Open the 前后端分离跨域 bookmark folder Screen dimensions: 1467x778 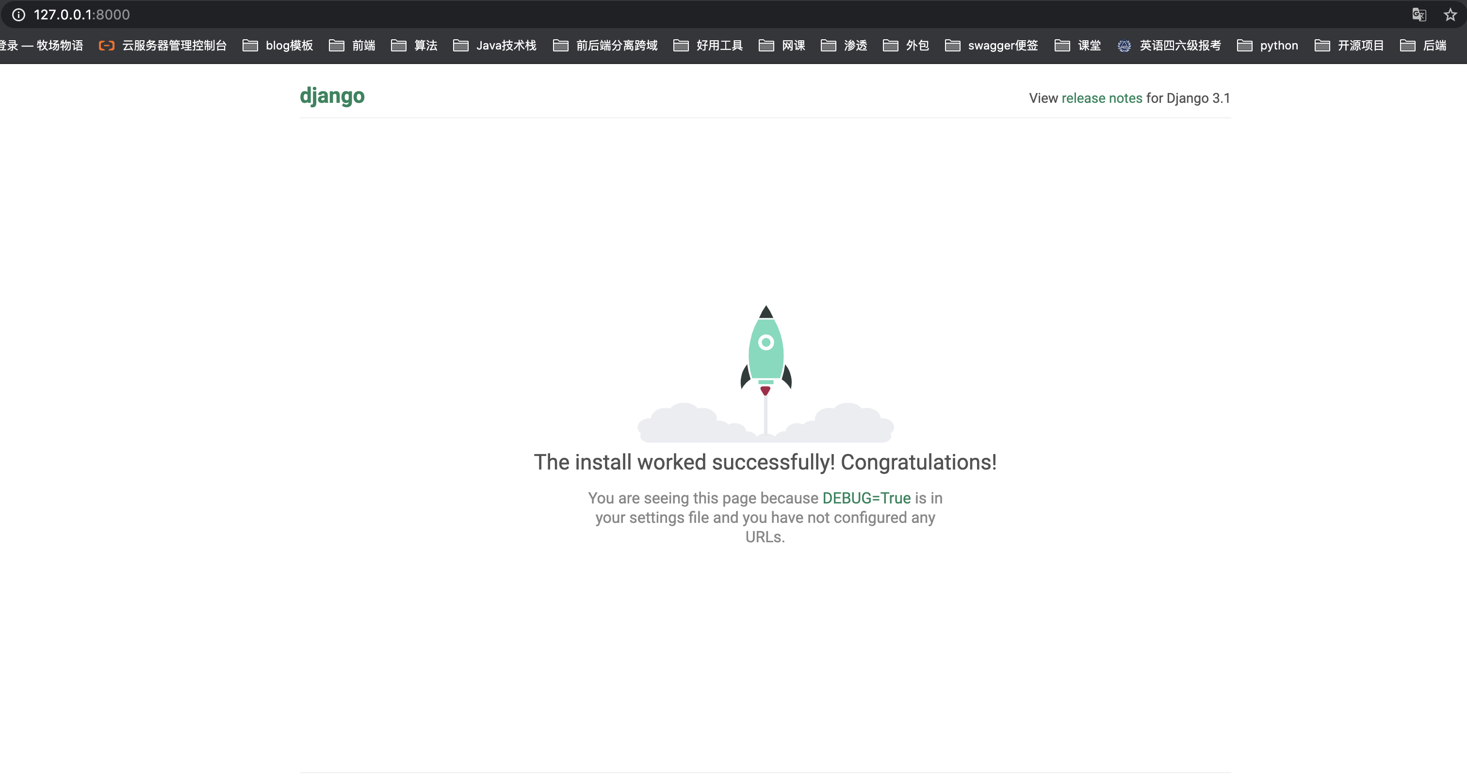605,46
